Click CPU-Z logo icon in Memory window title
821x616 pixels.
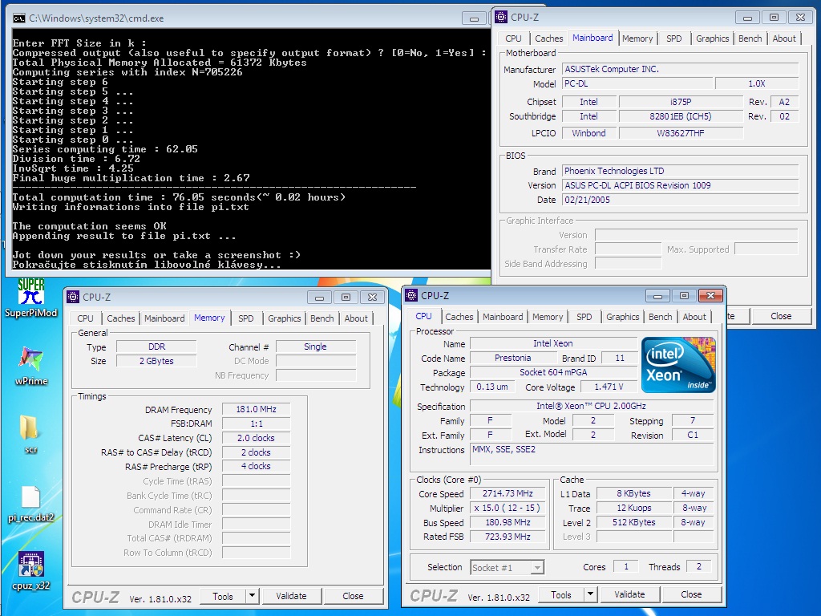[x=73, y=297]
